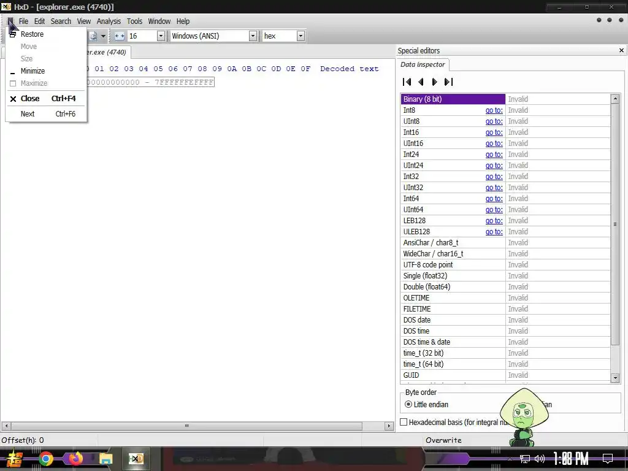Click the go to link for Int16

click(x=494, y=132)
